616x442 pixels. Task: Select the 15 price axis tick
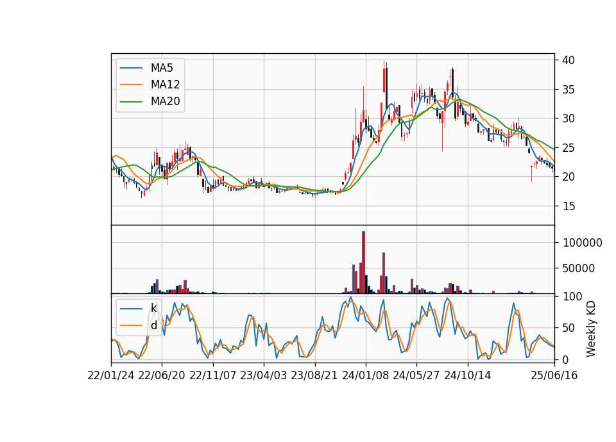tap(569, 206)
